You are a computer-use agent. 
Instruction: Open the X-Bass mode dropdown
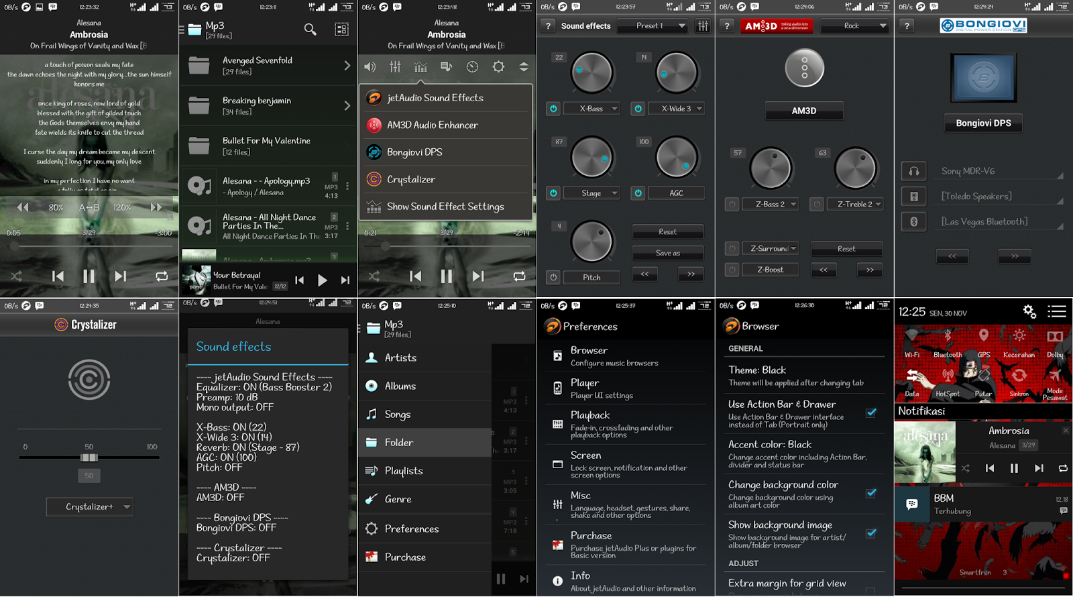pos(591,109)
